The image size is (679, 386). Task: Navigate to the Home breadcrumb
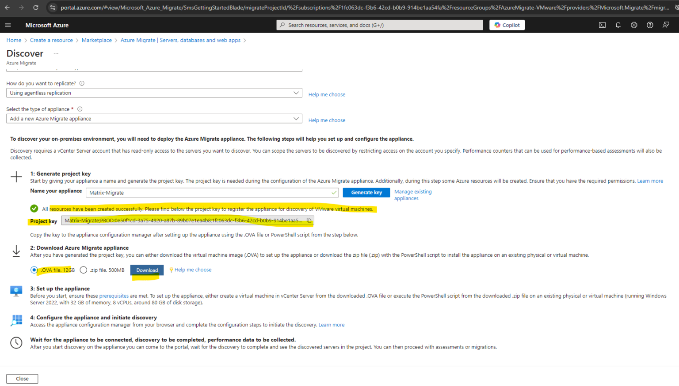click(14, 40)
